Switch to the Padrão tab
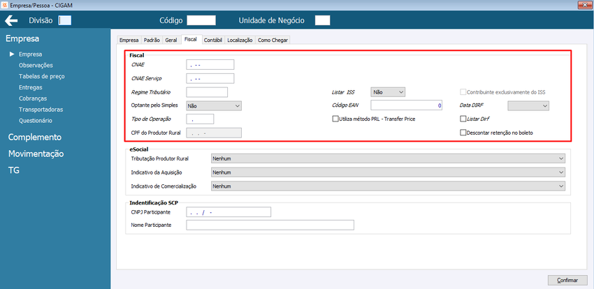Viewport: 594px width, 289px height. [152, 40]
